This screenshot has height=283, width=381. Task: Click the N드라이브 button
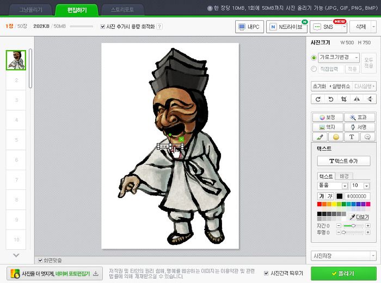point(287,27)
